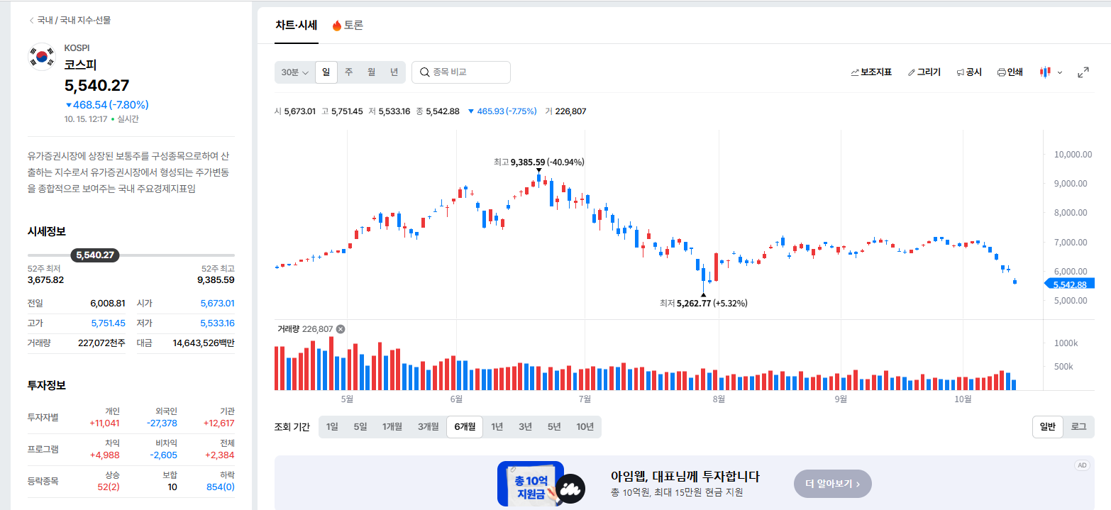Click the 8월 date axis label
1111x510 pixels.
[x=718, y=399]
